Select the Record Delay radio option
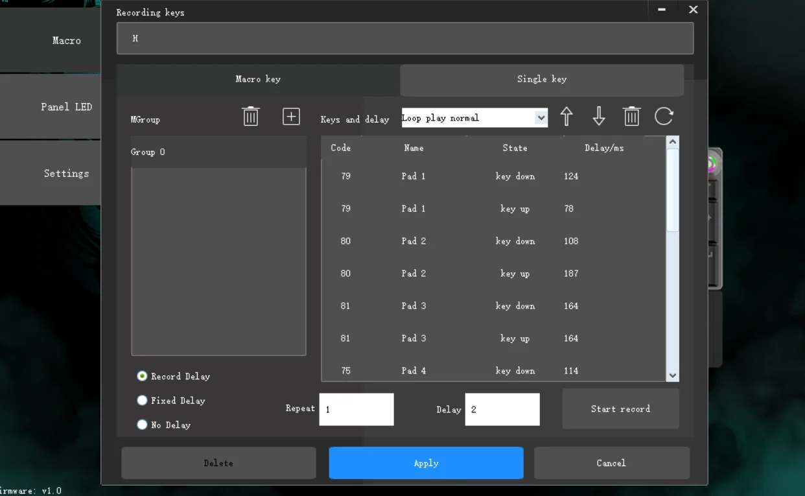This screenshot has width=805, height=496. click(143, 376)
